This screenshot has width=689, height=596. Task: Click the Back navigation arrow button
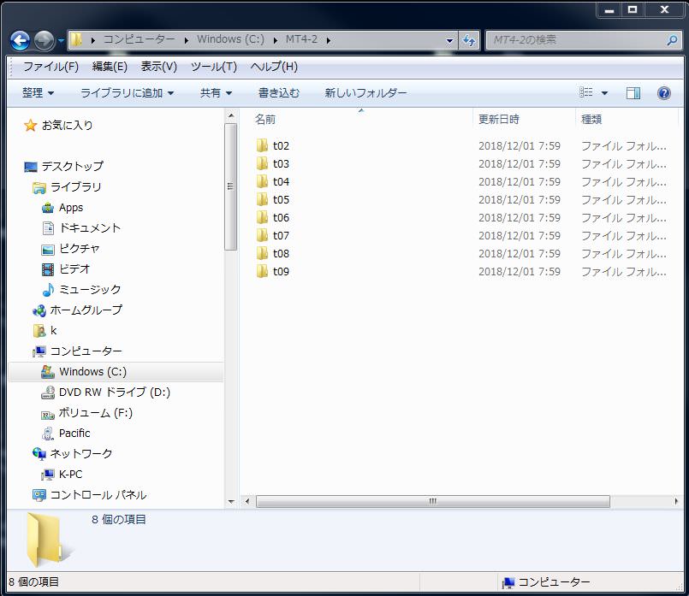(21, 40)
